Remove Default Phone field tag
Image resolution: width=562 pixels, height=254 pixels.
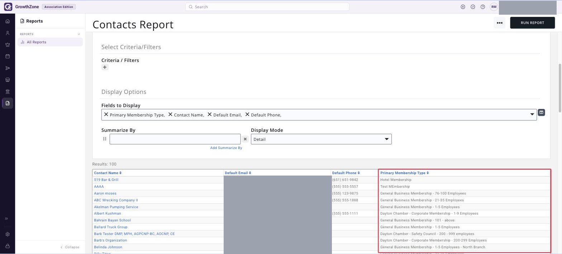tap(247, 115)
